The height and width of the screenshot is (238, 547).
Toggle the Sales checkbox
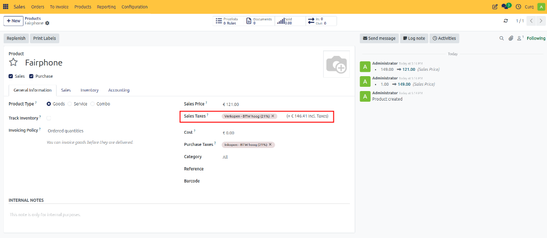click(11, 76)
